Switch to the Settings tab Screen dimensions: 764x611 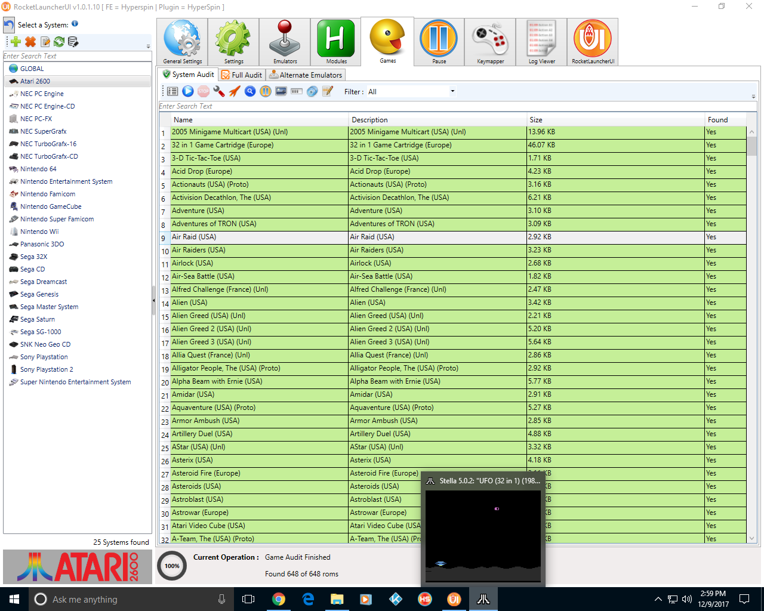pyautogui.click(x=233, y=42)
